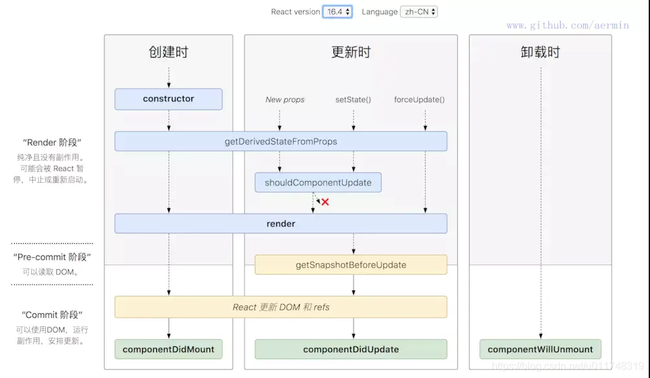The width and height of the screenshot is (650, 378).
Task: Open the React version dropdown
Action: [336, 12]
